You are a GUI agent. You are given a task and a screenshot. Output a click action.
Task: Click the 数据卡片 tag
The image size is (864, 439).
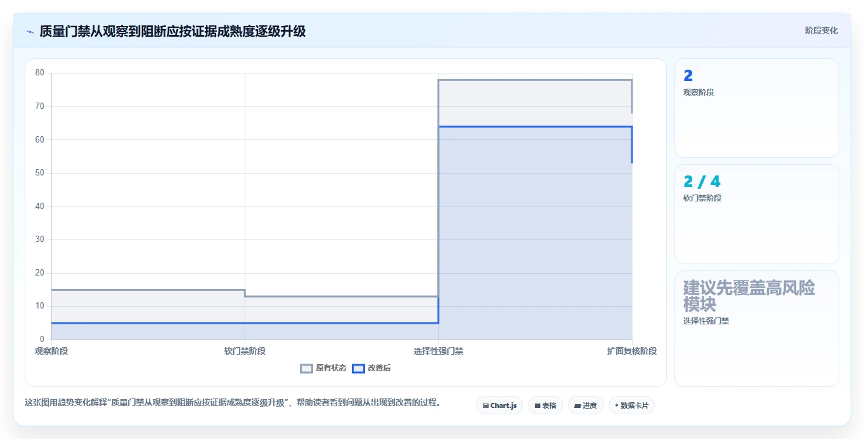coord(631,405)
